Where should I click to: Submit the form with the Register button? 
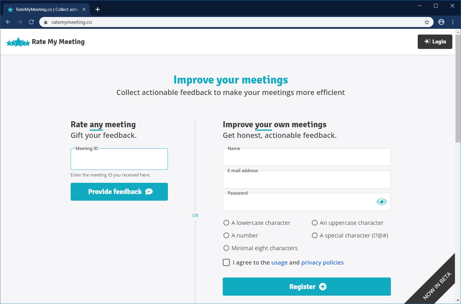(x=307, y=287)
